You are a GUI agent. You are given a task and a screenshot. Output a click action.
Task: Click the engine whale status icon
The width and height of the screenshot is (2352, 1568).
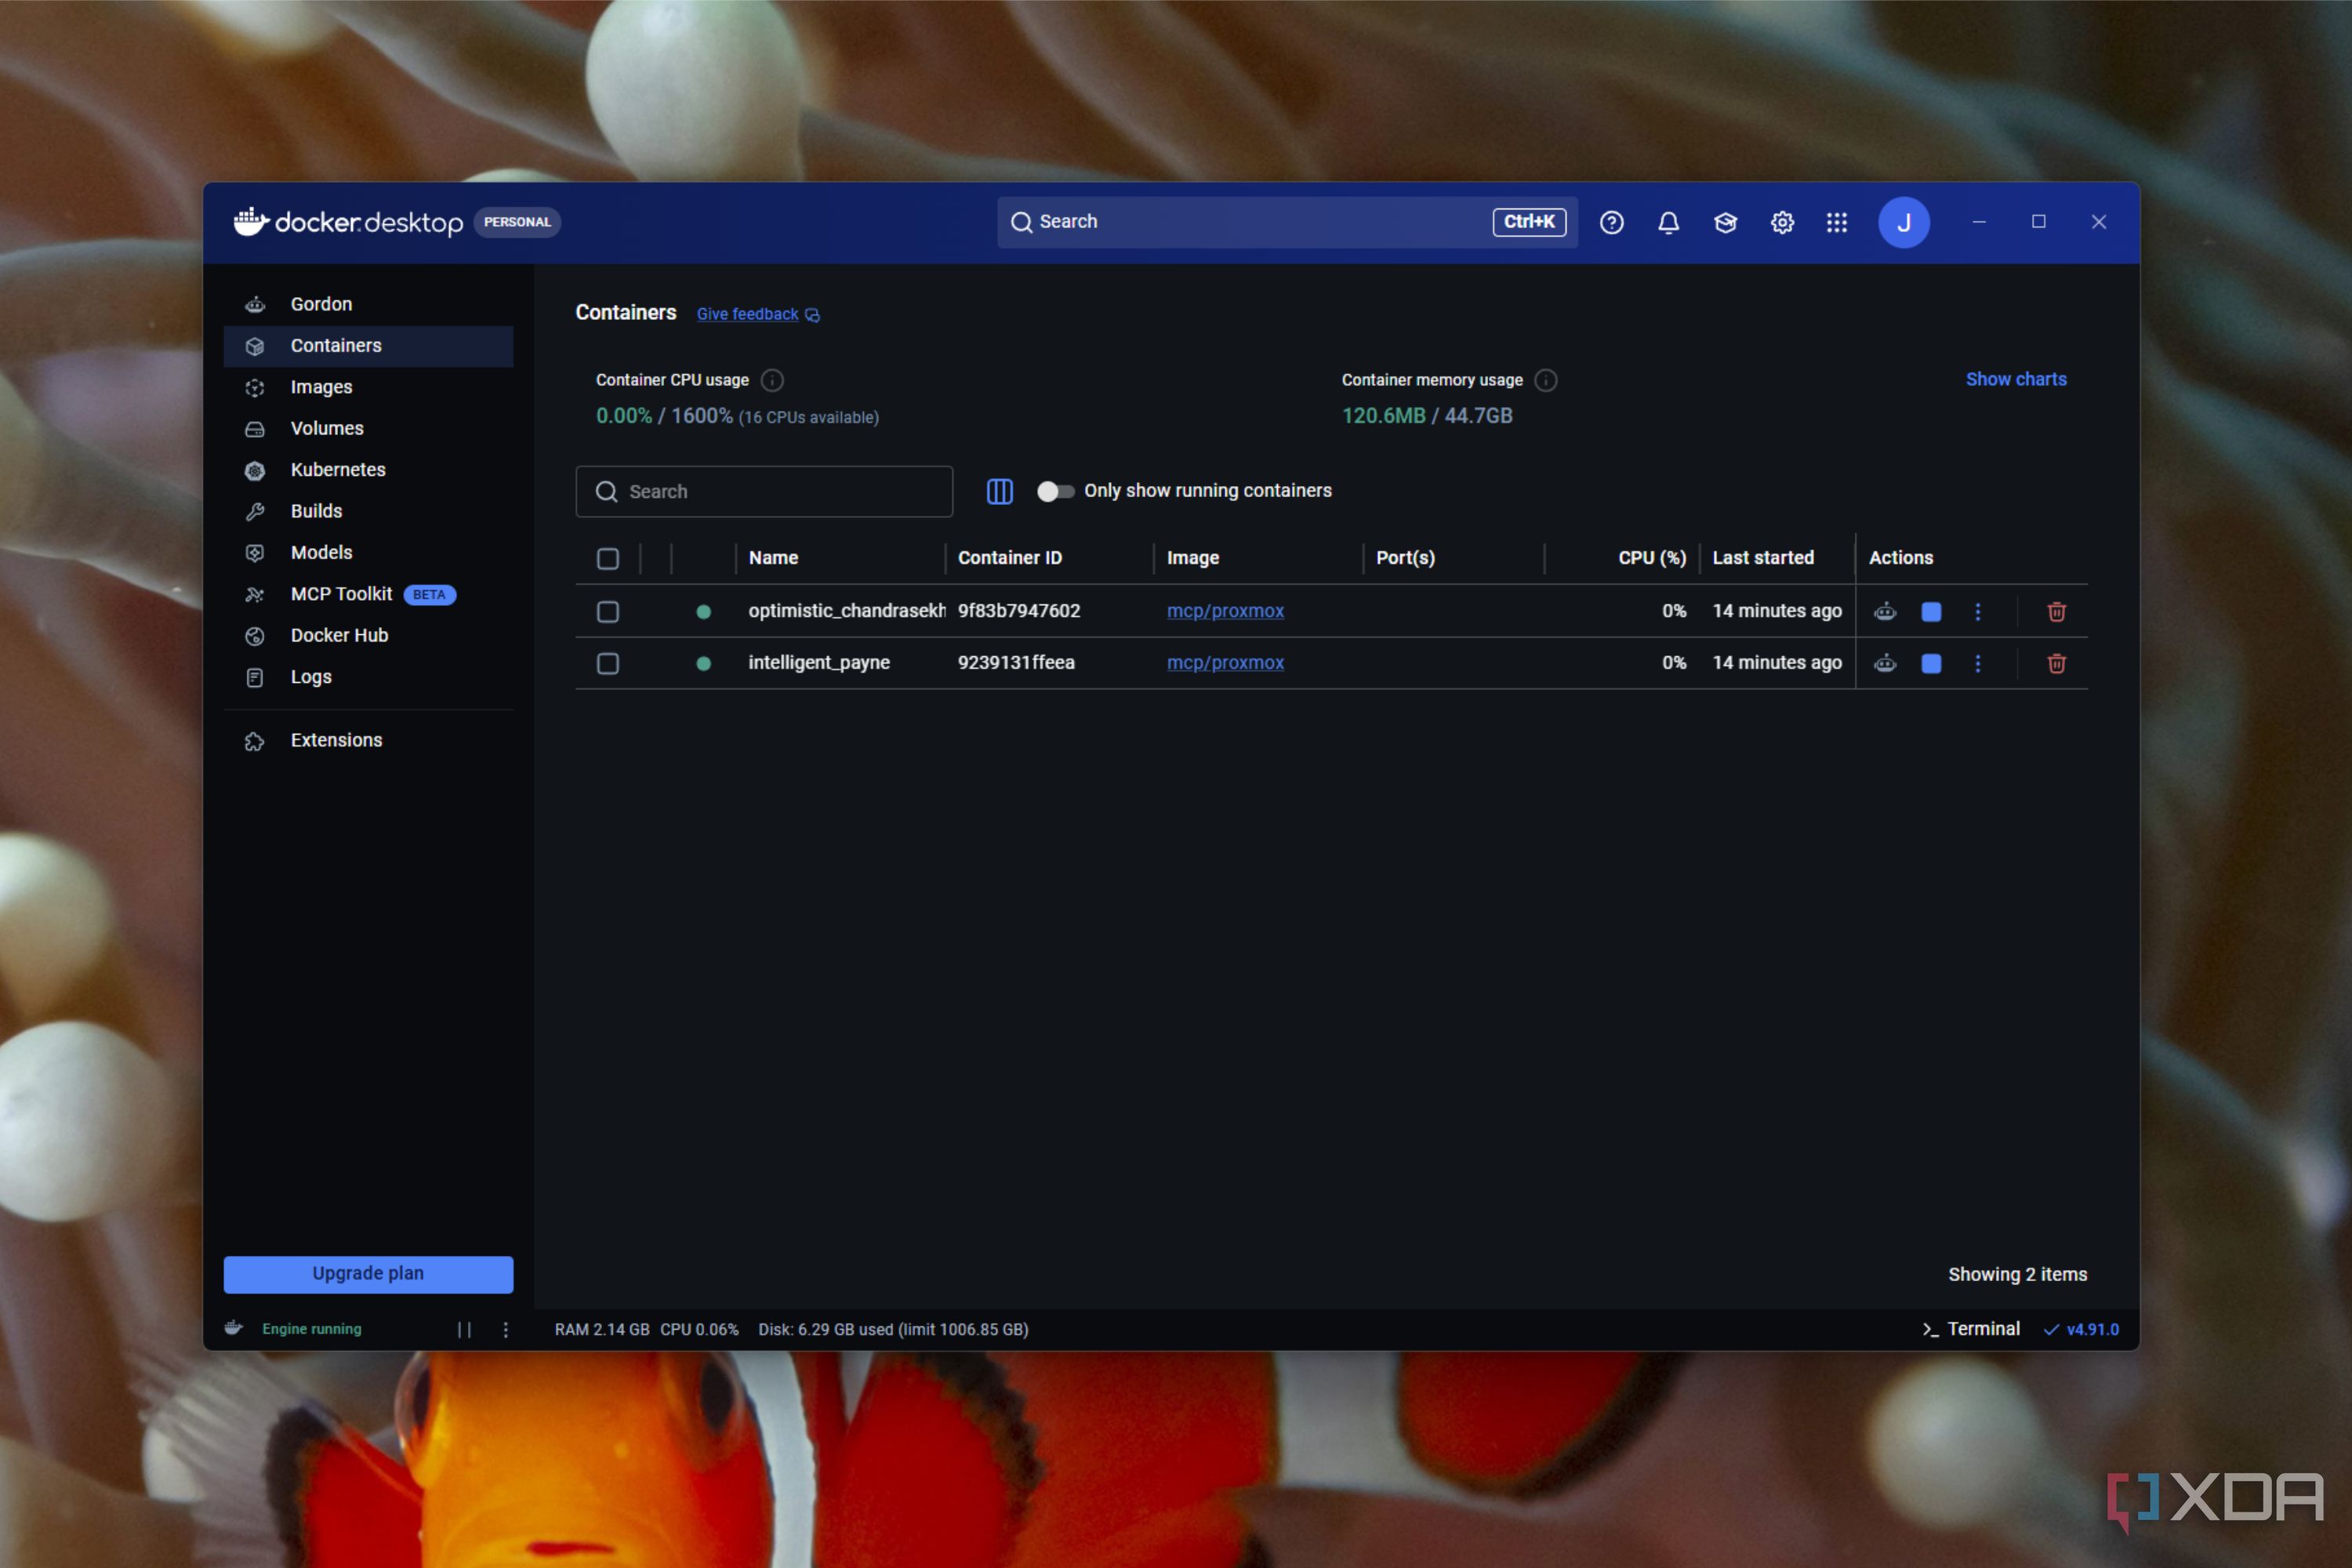[x=234, y=1328]
